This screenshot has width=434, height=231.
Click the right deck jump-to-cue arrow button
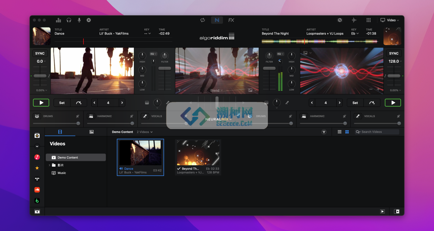[x=372, y=103]
